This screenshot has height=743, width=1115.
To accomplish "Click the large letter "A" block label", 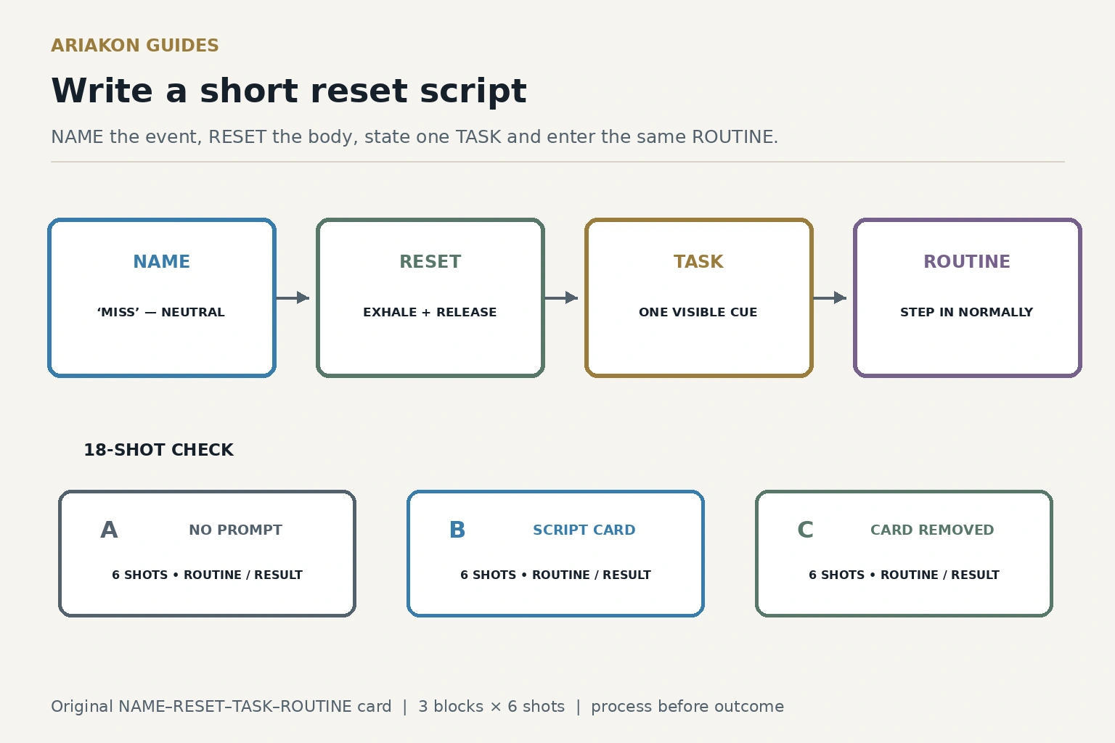I will tap(109, 530).
